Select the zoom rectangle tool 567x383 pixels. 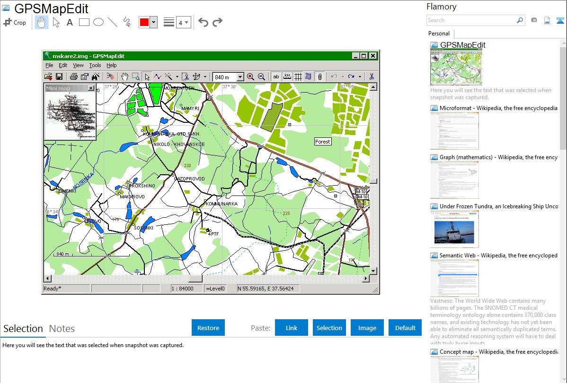coord(136,77)
